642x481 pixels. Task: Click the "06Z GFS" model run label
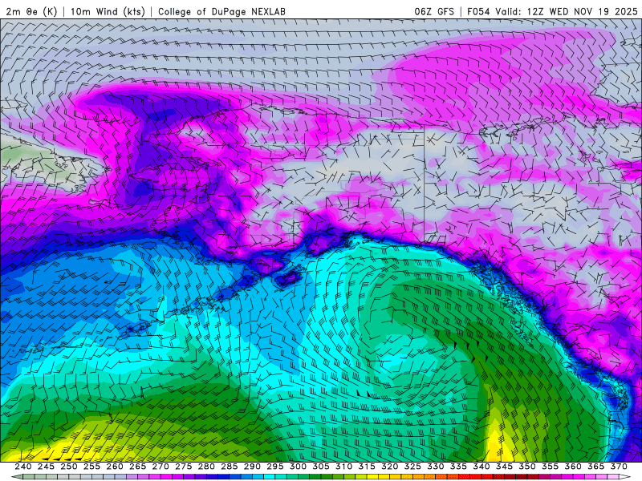click(x=434, y=11)
